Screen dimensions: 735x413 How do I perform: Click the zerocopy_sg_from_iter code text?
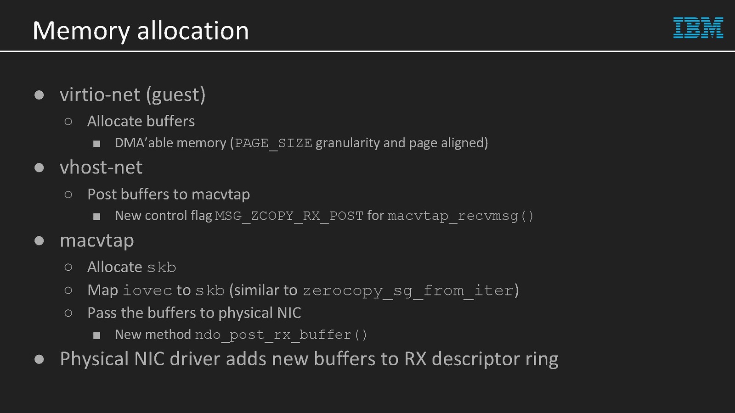[408, 290]
